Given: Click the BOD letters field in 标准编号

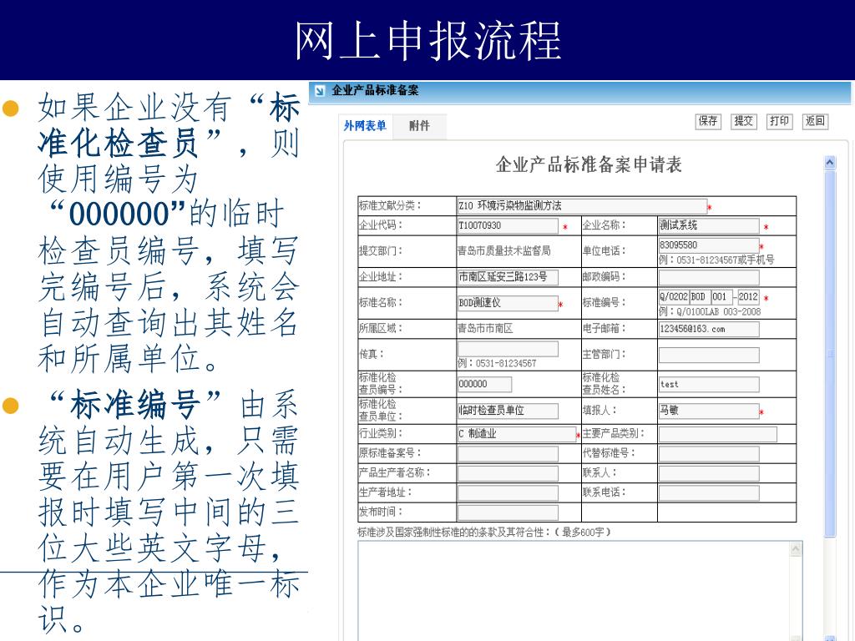Looking at the screenshot, I should point(701,297).
